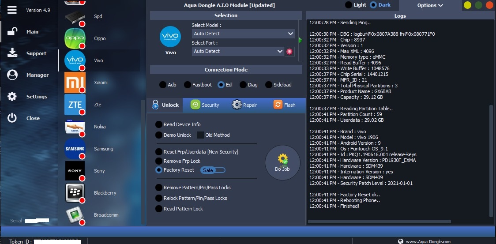The height and width of the screenshot is (244, 496).
Task: Select the Samsung brand icon
Action: point(75,148)
